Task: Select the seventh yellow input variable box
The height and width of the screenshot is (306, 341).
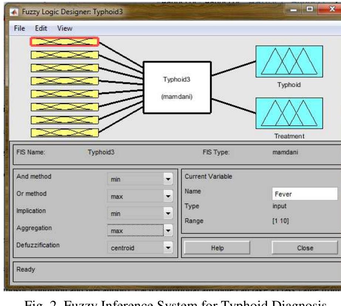Action: coord(65,120)
